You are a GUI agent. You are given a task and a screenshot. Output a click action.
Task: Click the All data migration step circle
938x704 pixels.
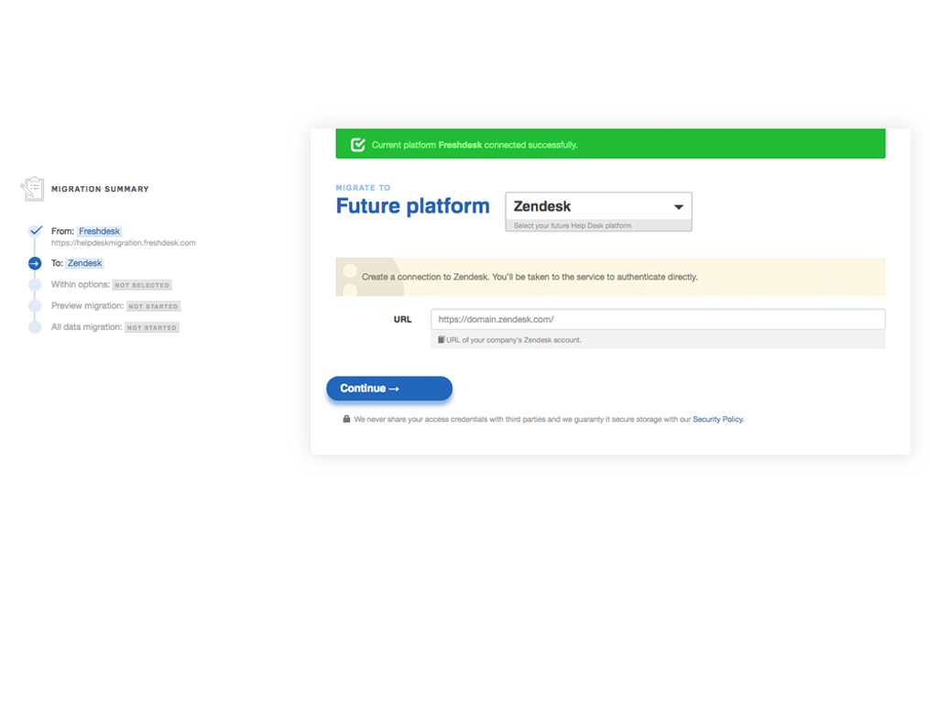coord(35,327)
